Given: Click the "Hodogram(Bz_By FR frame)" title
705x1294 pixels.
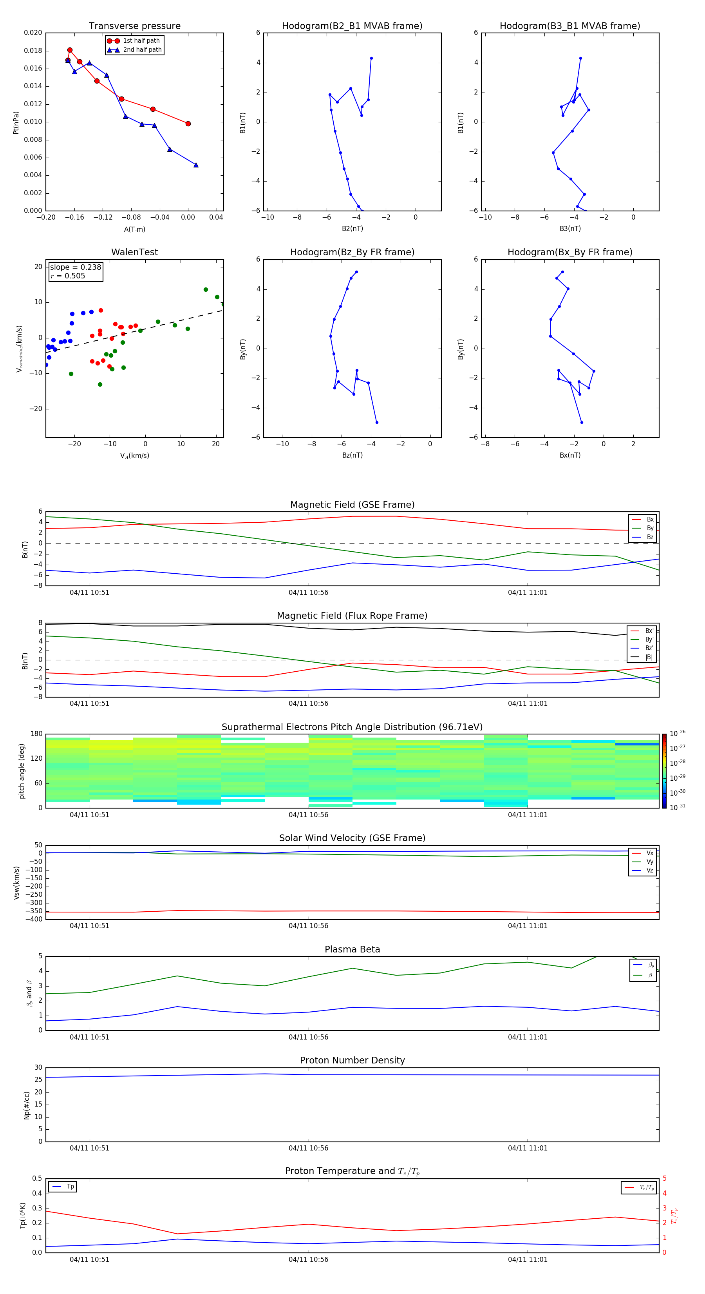Looking at the screenshot, I should [352, 252].
